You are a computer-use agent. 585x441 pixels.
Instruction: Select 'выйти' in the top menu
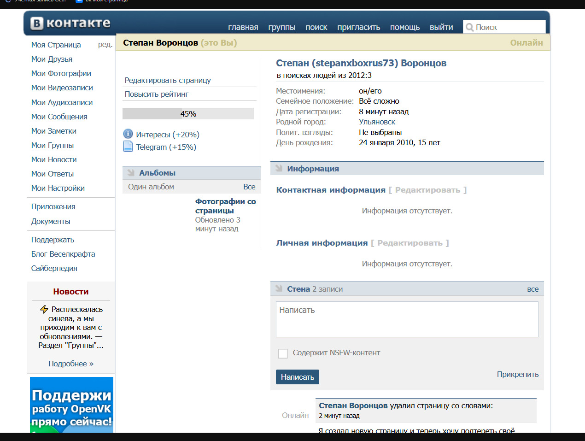[x=441, y=27]
